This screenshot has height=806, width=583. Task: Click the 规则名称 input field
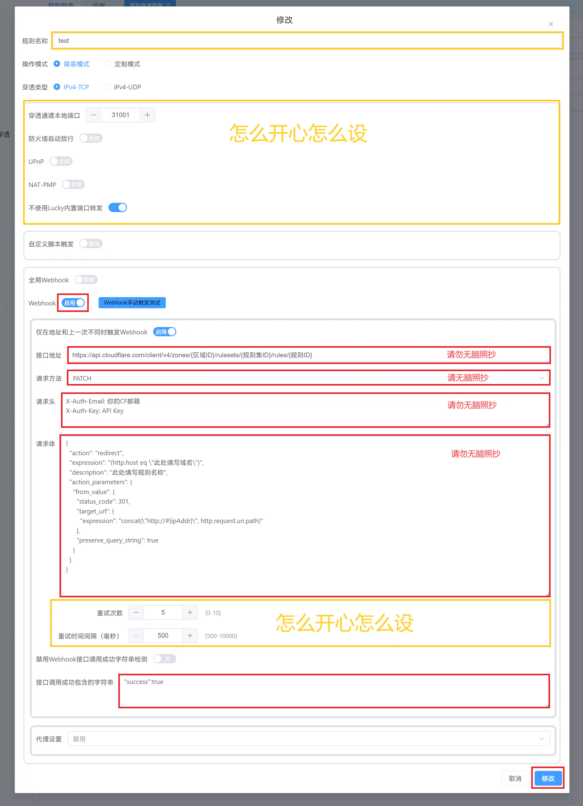(x=307, y=41)
